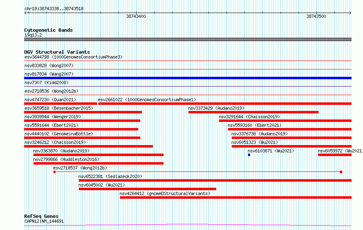Open esv2718536 (Wong2012b) variant label
This screenshot has height=230, width=363.
pos(51,91)
